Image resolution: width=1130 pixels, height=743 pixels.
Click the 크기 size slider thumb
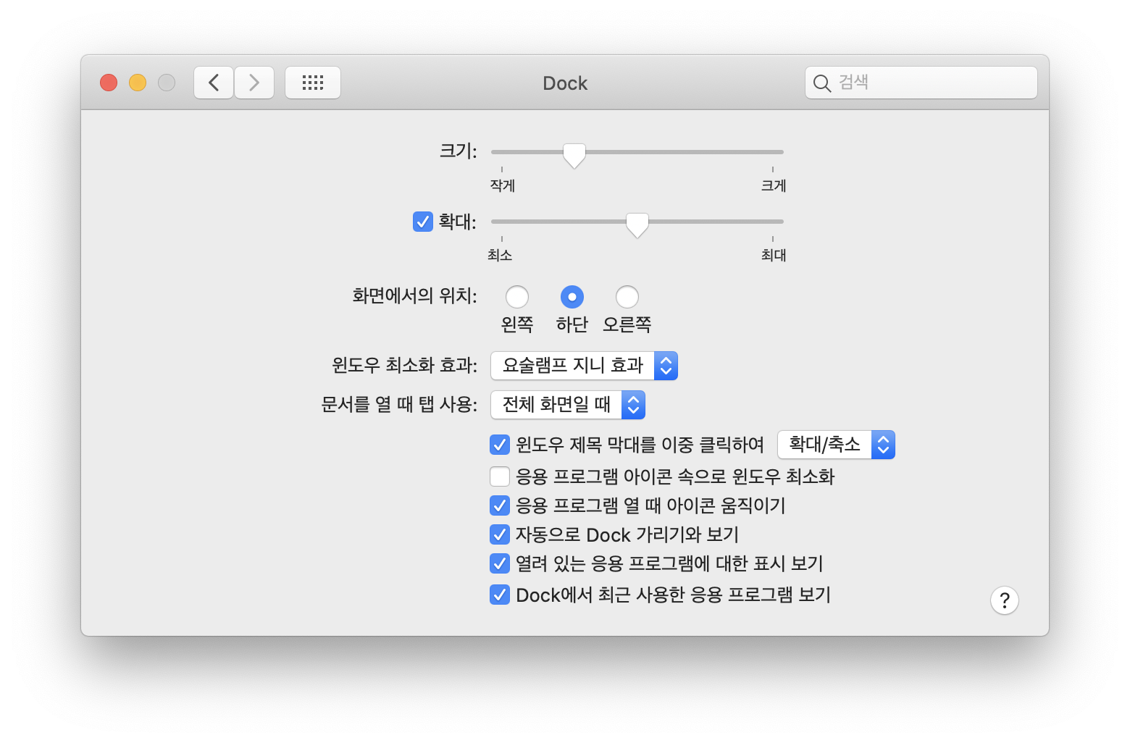pos(574,155)
